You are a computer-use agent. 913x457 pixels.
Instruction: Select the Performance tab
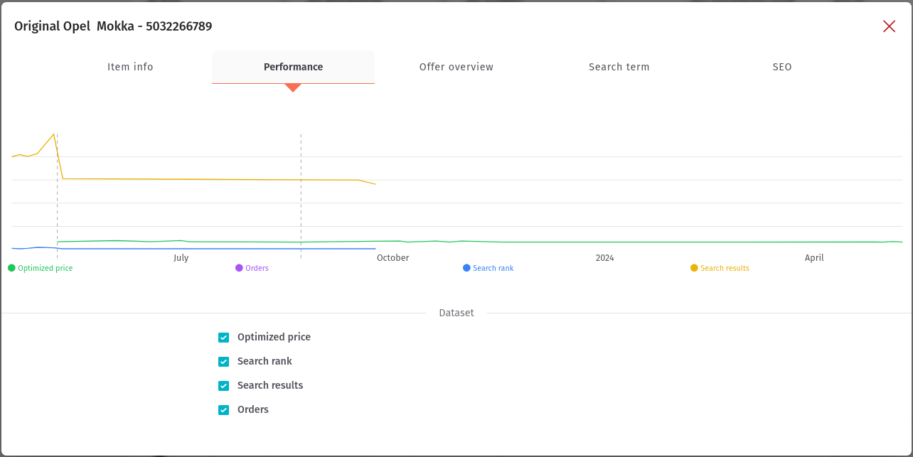(293, 67)
